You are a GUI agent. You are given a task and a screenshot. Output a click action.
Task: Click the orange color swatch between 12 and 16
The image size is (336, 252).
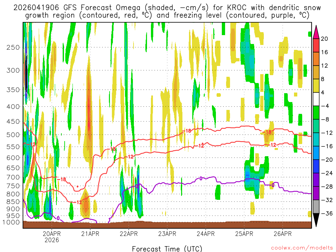(316, 59)
